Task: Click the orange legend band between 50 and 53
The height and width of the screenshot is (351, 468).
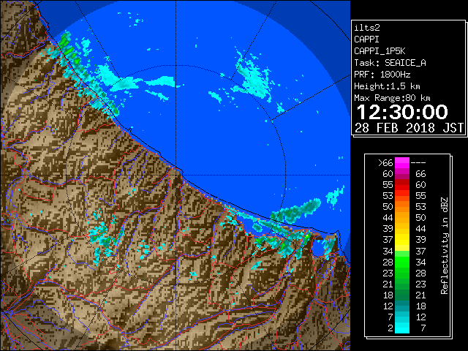Action: click(x=402, y=206)
